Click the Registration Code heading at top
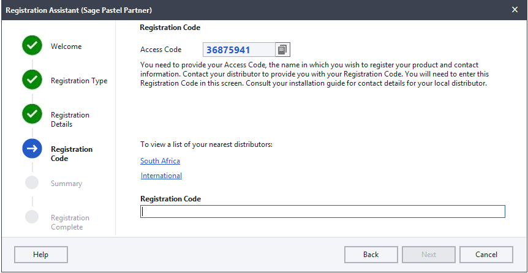 [x=170, y=28]
